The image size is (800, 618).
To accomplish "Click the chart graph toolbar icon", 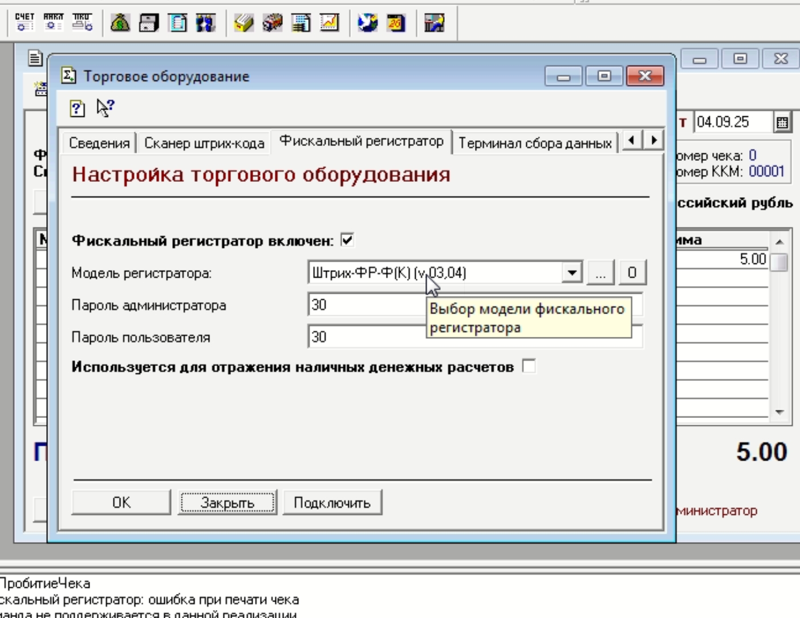I will coord(330,23).
